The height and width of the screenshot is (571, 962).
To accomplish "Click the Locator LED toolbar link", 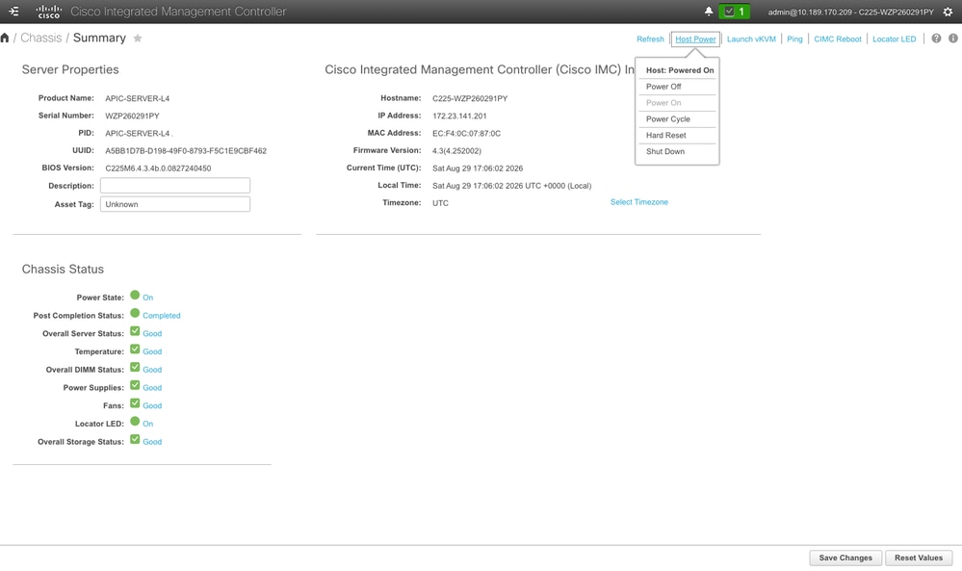I will click(894, 39).
